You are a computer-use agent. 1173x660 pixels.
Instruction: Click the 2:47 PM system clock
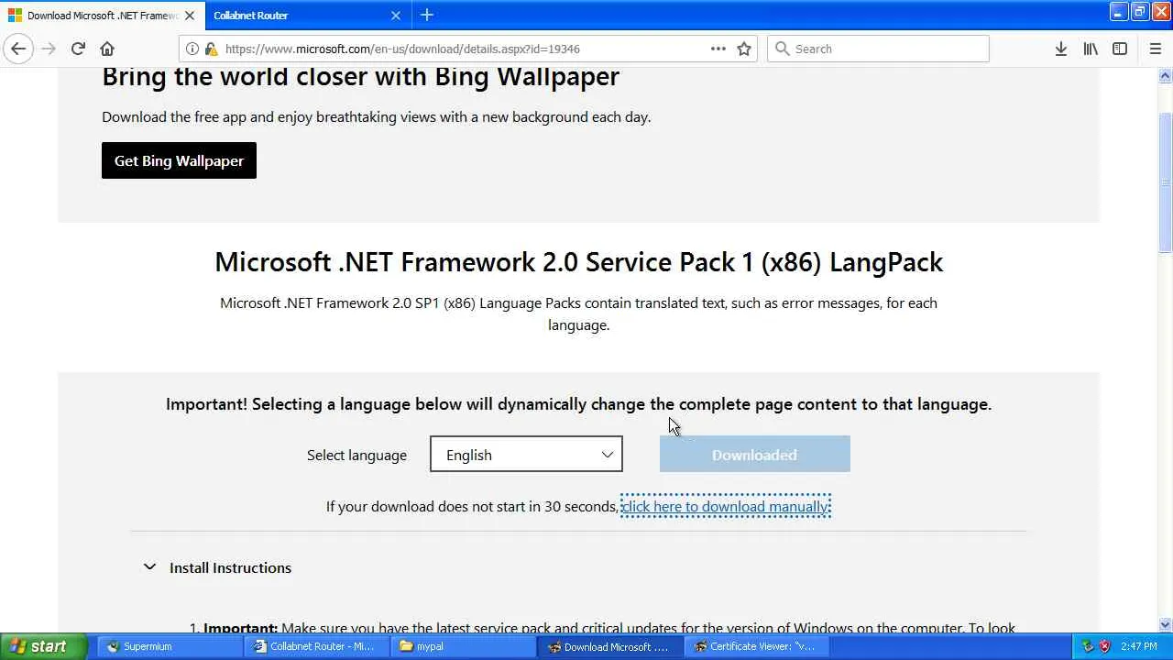1139,646
